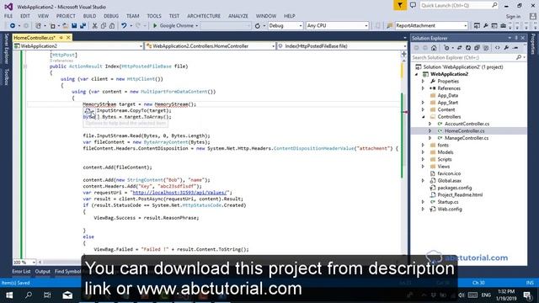Collapse the Controllers folder in Solution Explorer
Image resolution: width=539 pixels, height=303 pixels.
(423, 117)
